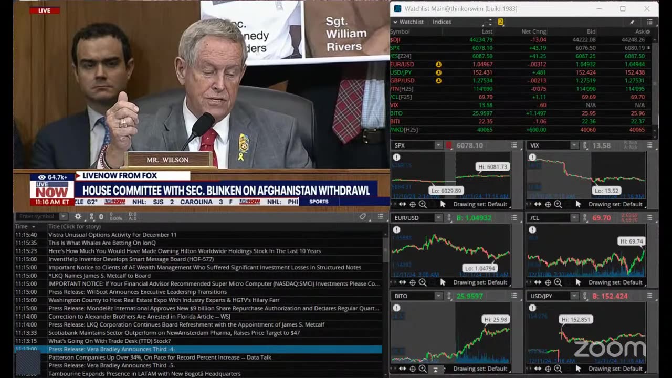Open story This Is What Whales Are Betting On IonQ

(102, 243)
